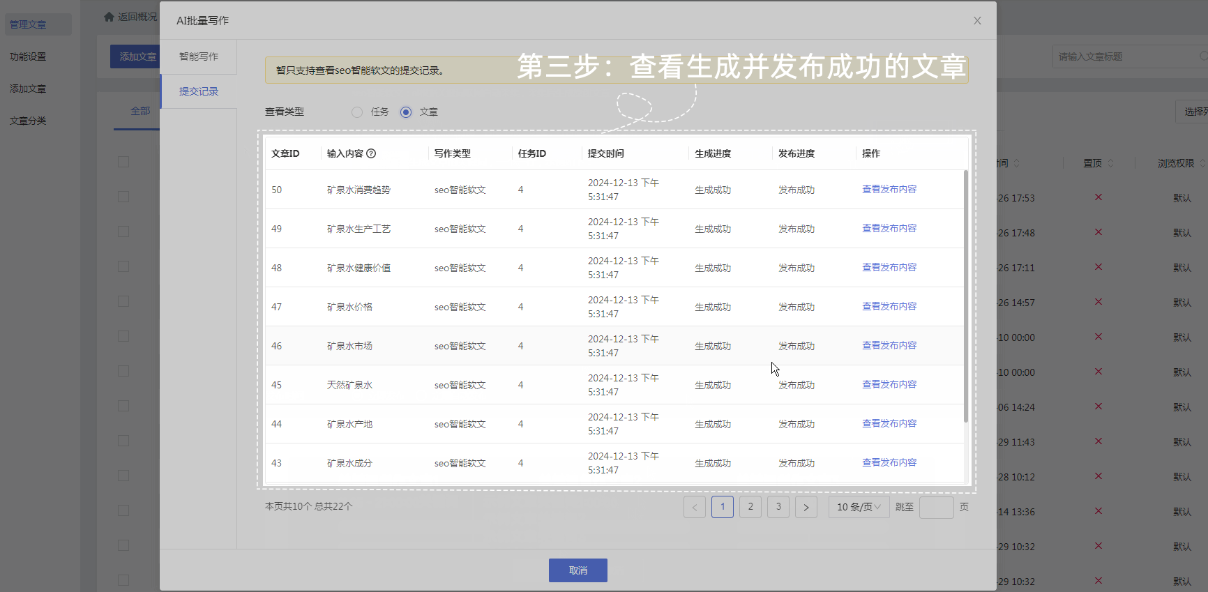Tick the header checkbox in background table
This screenshot has height=592, width=1208.
[123, 162]
